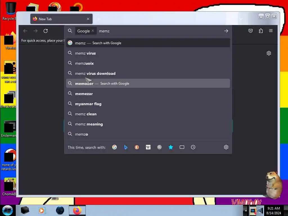Select the "memz meaning" suggestion
Image resolution: width=288 pixels, height=216 pixels.
pyautogui.click(x=148, y=124)
